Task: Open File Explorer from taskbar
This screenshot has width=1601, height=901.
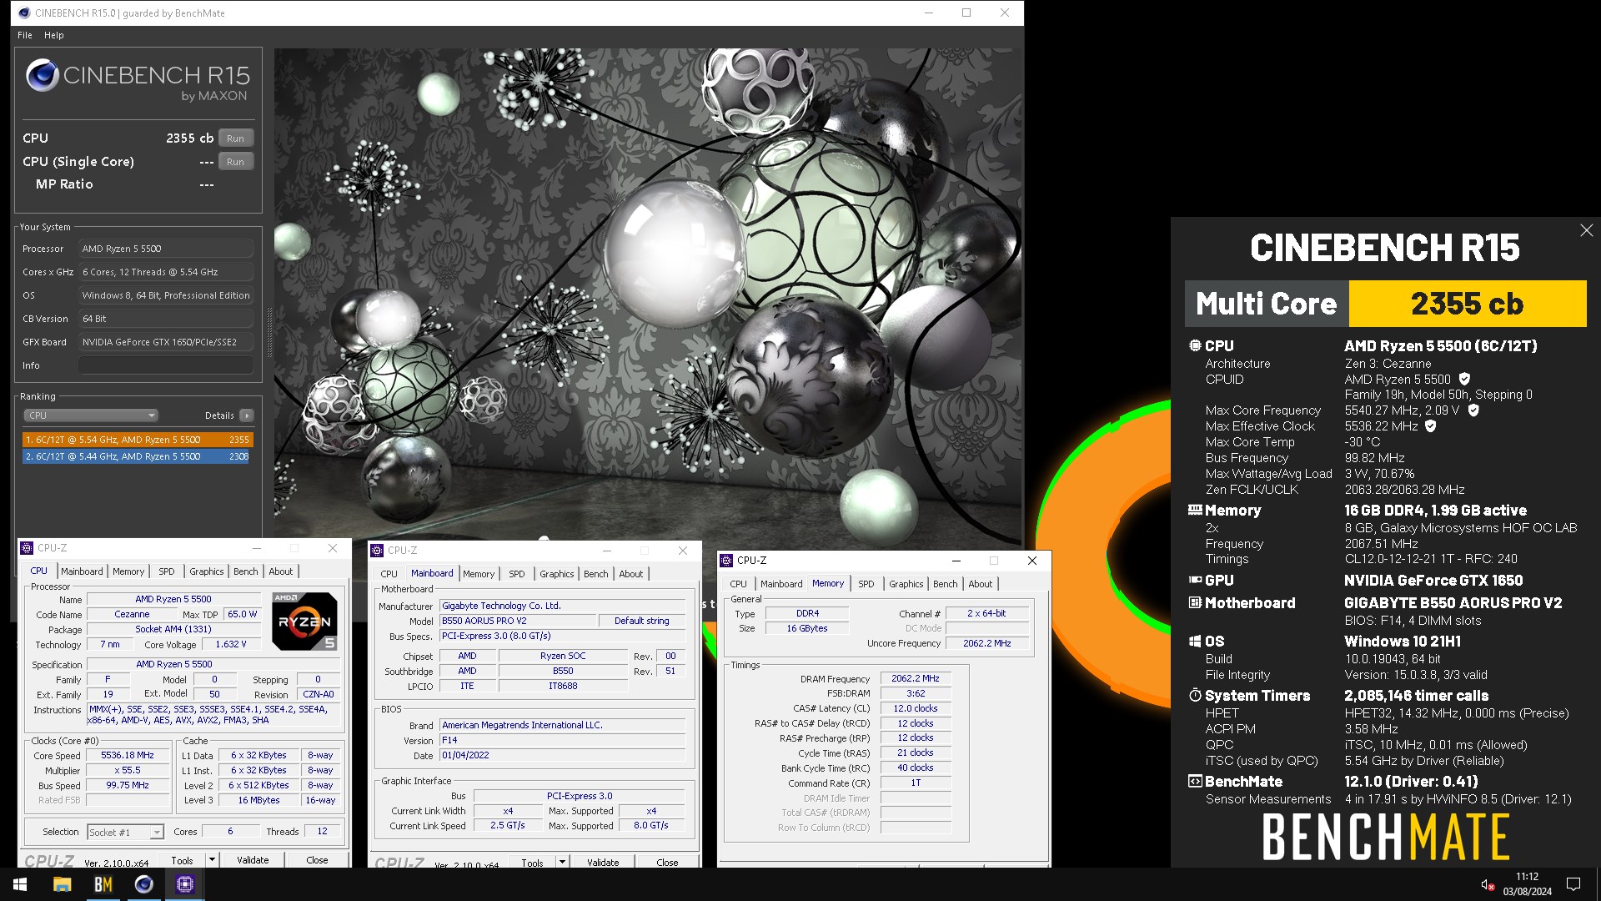Action: point(62,884)
